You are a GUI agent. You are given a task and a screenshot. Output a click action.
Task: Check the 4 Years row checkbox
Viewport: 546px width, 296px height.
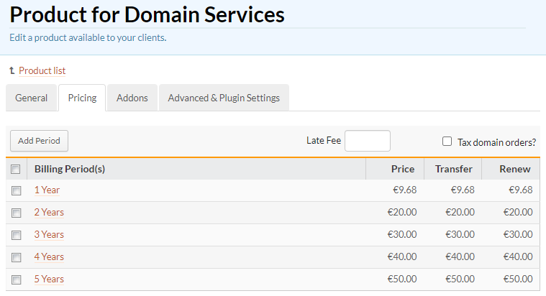click(x=16, y=257)
